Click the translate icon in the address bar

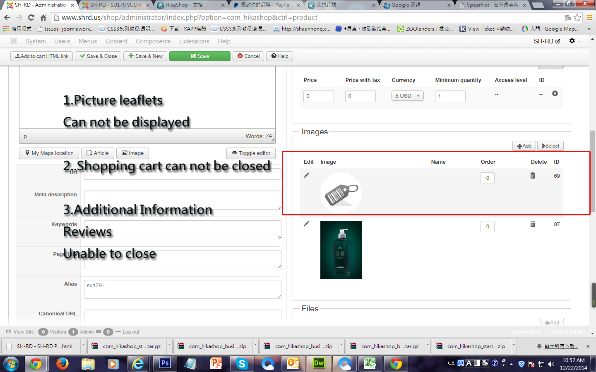click(x=568, y=17)
